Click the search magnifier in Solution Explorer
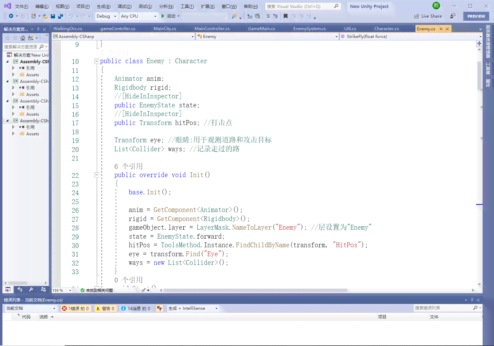The height and width of the screenshot is (346, 494). point(42,47)
